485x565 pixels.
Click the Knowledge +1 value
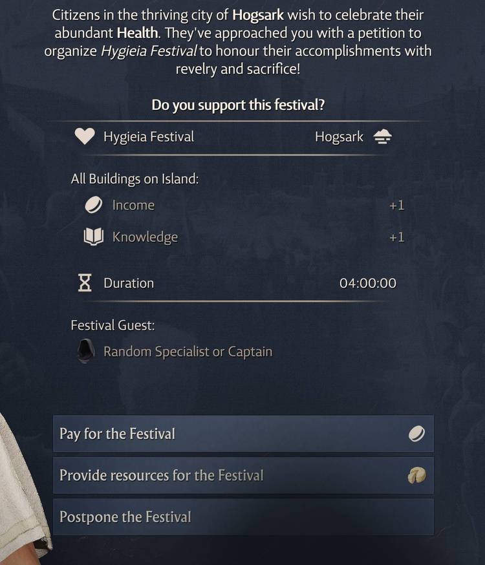tap(396, 237)
